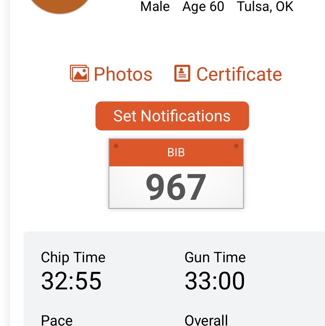Screen dimensions: 325x326
Task: Open the Photos text link
Action: (x=123, y=74)
